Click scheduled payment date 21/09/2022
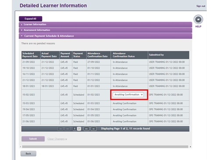Viewport: 219px width, 160px height. (x=28, y=62)
